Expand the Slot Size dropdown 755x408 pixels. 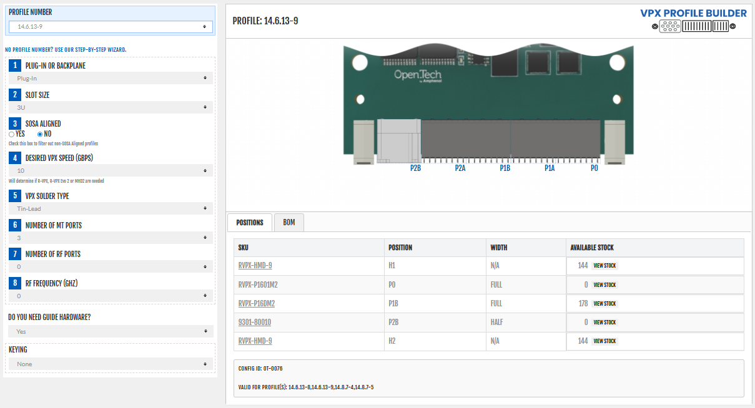tap(110, 107)
